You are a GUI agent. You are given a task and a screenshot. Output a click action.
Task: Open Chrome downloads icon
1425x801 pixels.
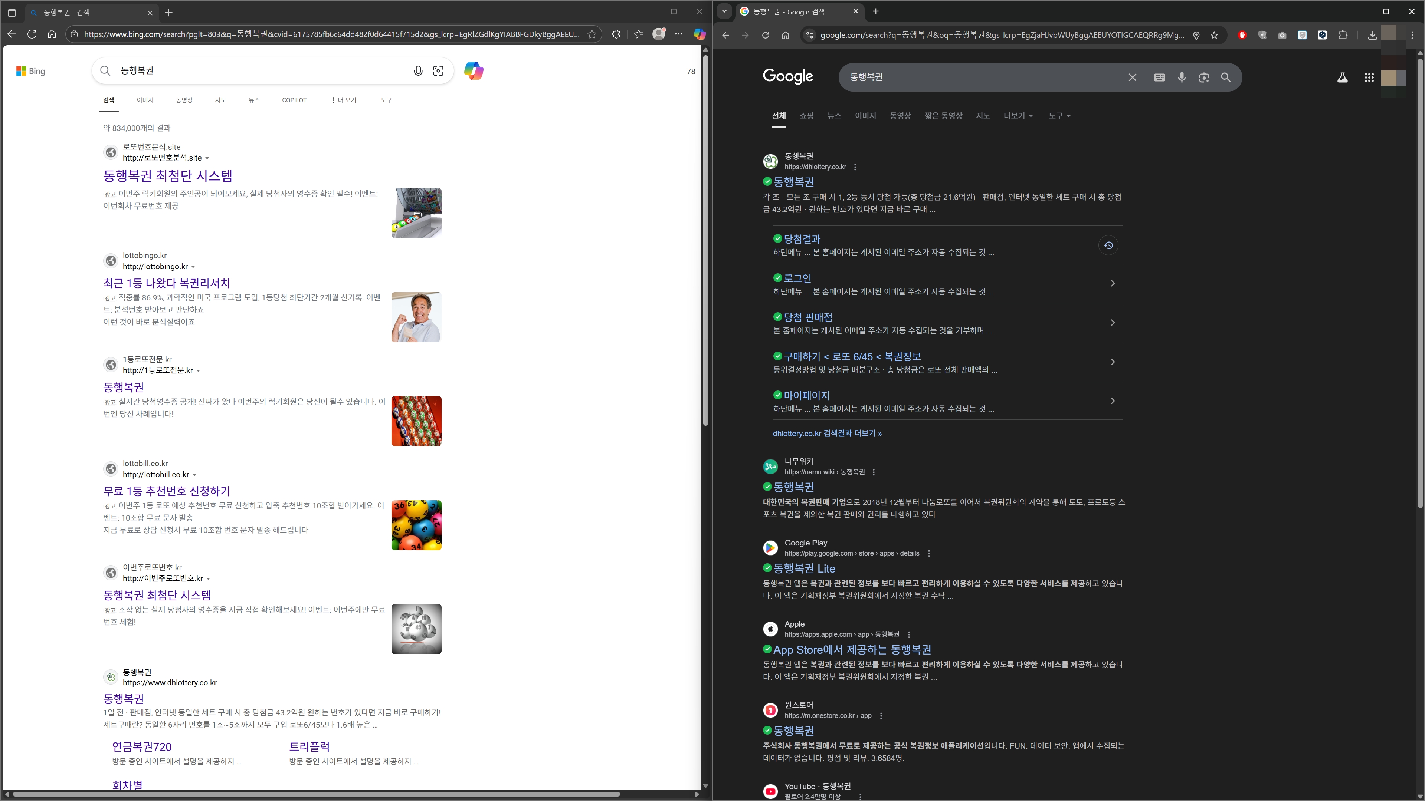coord(1372,35)
